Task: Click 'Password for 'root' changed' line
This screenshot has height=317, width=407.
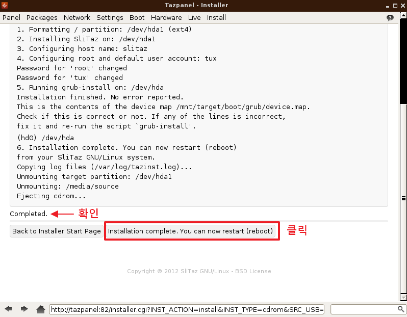Action: (x=72, y=68)
